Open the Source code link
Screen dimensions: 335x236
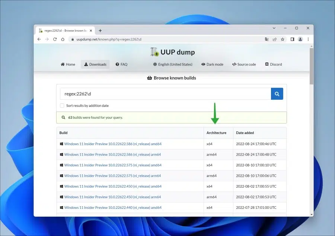(x=244, y=64)
